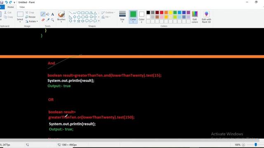Choose the Cloud callout shape
This screenshot has width=264, height=148.
pos(95,21)
